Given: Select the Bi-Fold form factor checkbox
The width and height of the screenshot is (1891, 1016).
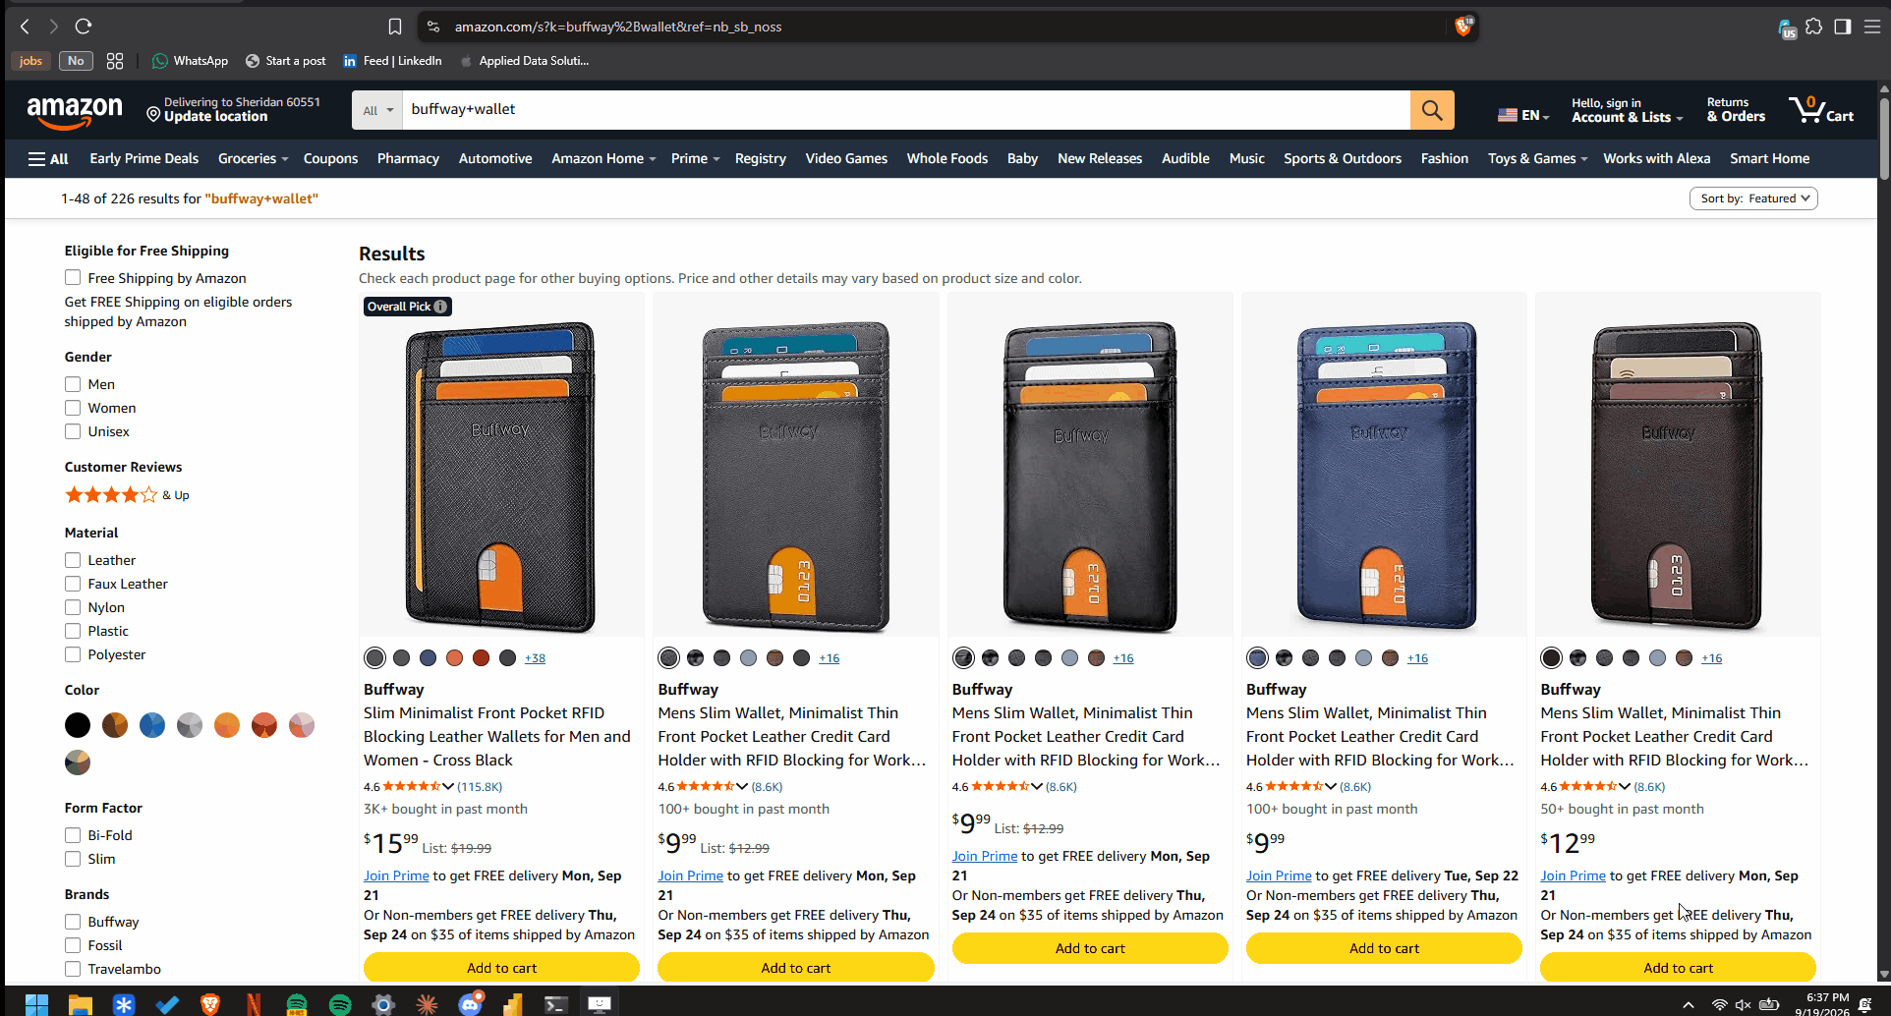Looking at the screenshot, I should (73, 835).
